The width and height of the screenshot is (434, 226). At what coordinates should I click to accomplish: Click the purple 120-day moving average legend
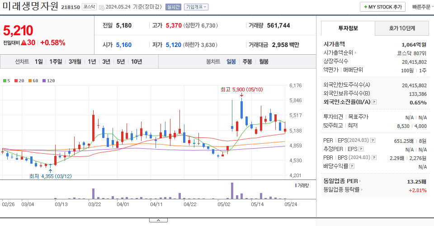(x=48, y=81)
